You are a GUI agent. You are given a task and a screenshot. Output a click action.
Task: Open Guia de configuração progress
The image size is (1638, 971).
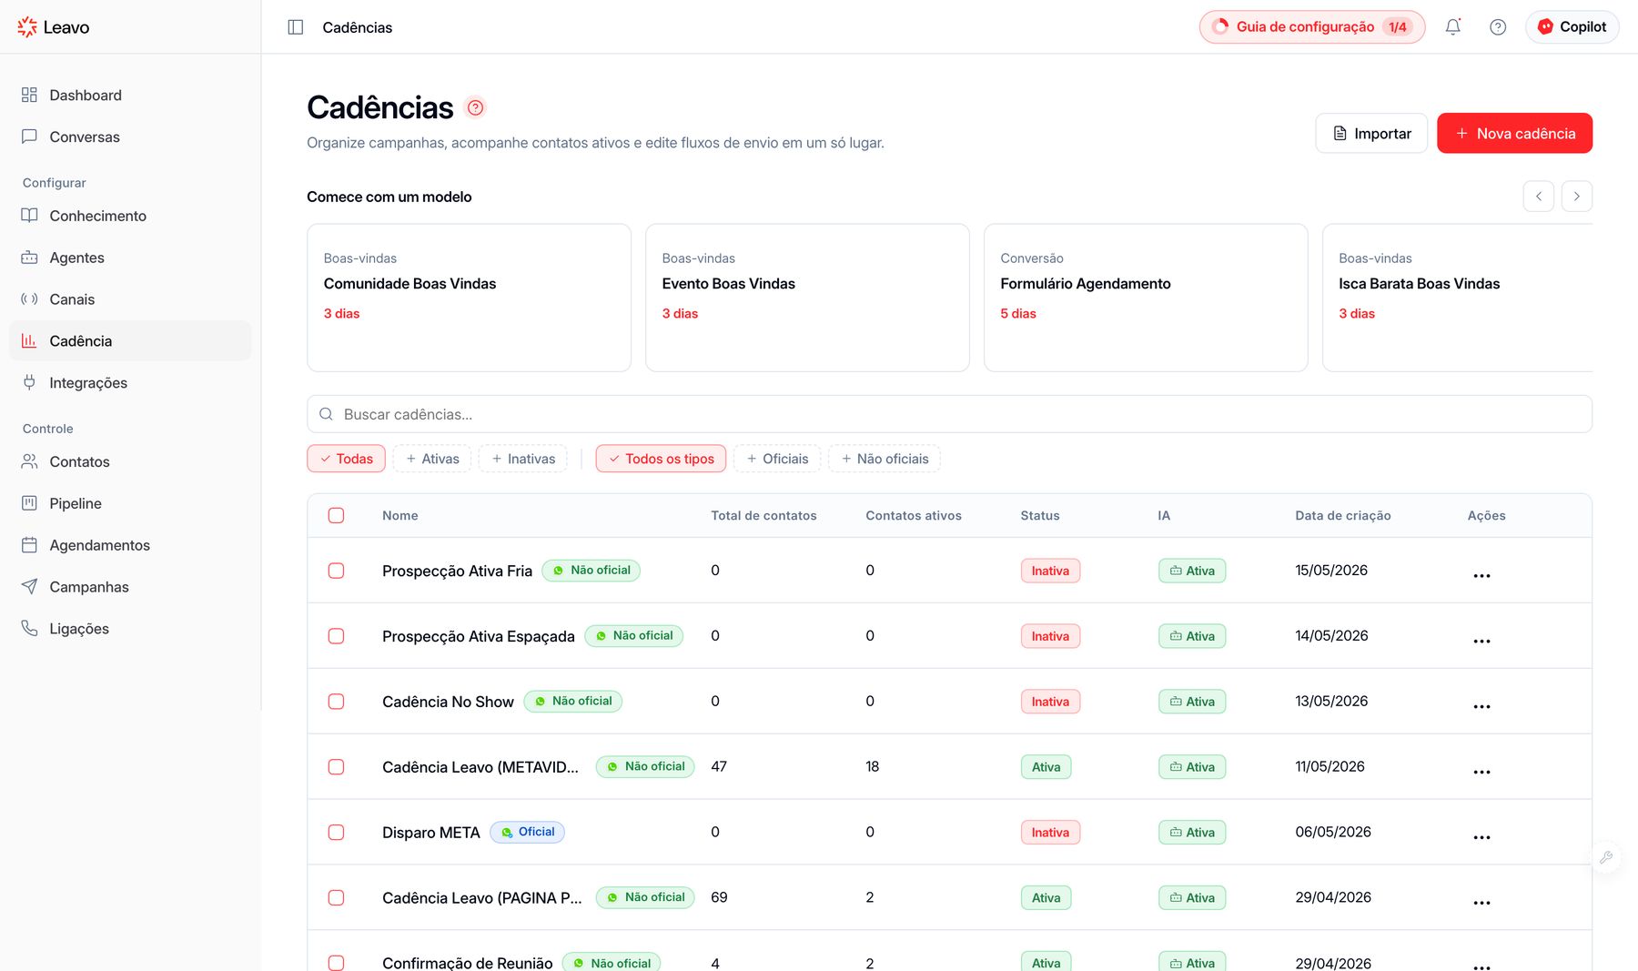tap(1312, 27)
